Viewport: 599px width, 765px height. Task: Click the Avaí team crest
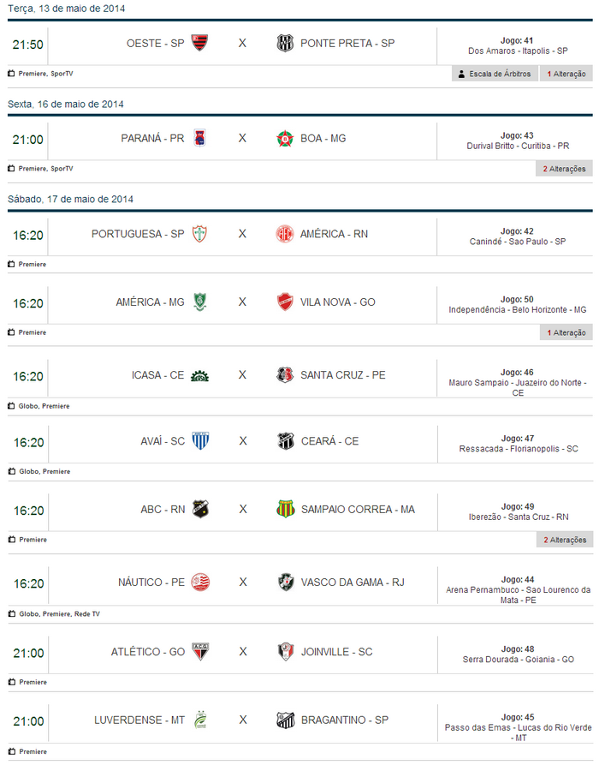point(199,441)
